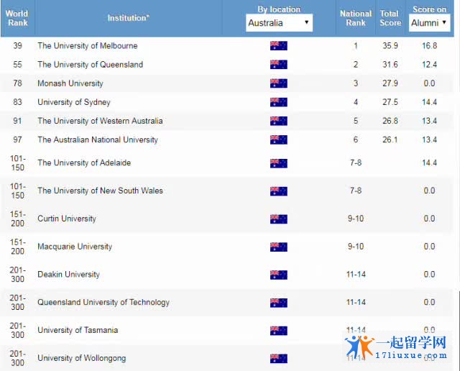Click the flag in Adelaide row
The image size is (460, 371).
(279, 163)
